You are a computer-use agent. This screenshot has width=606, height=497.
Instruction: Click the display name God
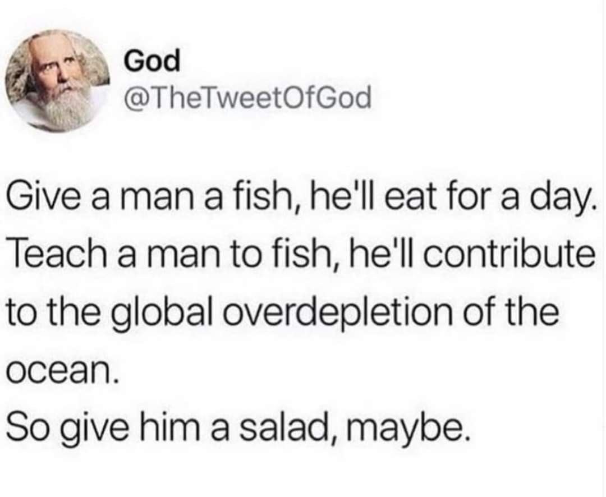point(152,61)
